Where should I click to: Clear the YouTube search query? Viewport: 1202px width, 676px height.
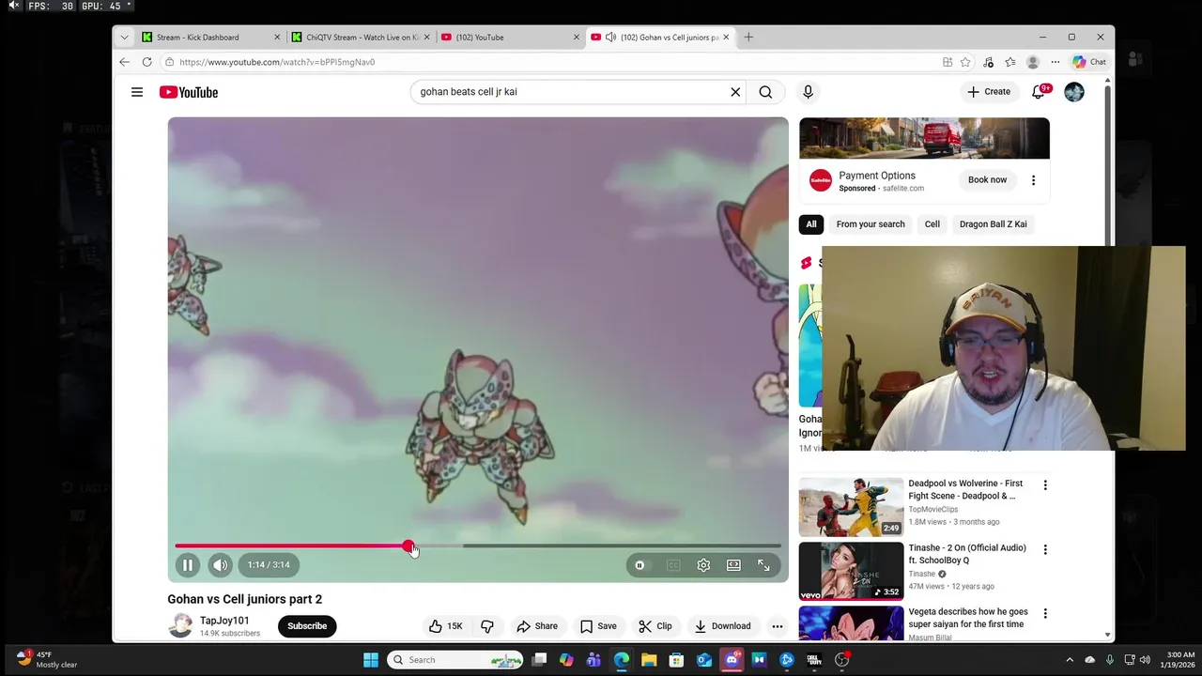pyautogui.click(x=735, y=92)
